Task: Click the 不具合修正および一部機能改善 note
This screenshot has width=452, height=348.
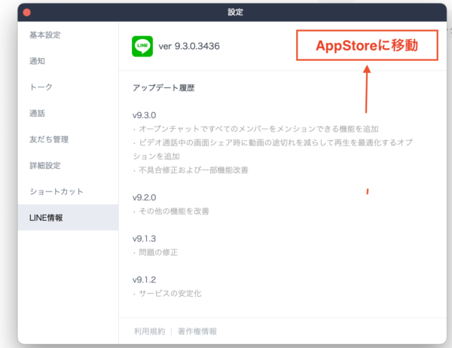Action: click(x=191, y=170)
